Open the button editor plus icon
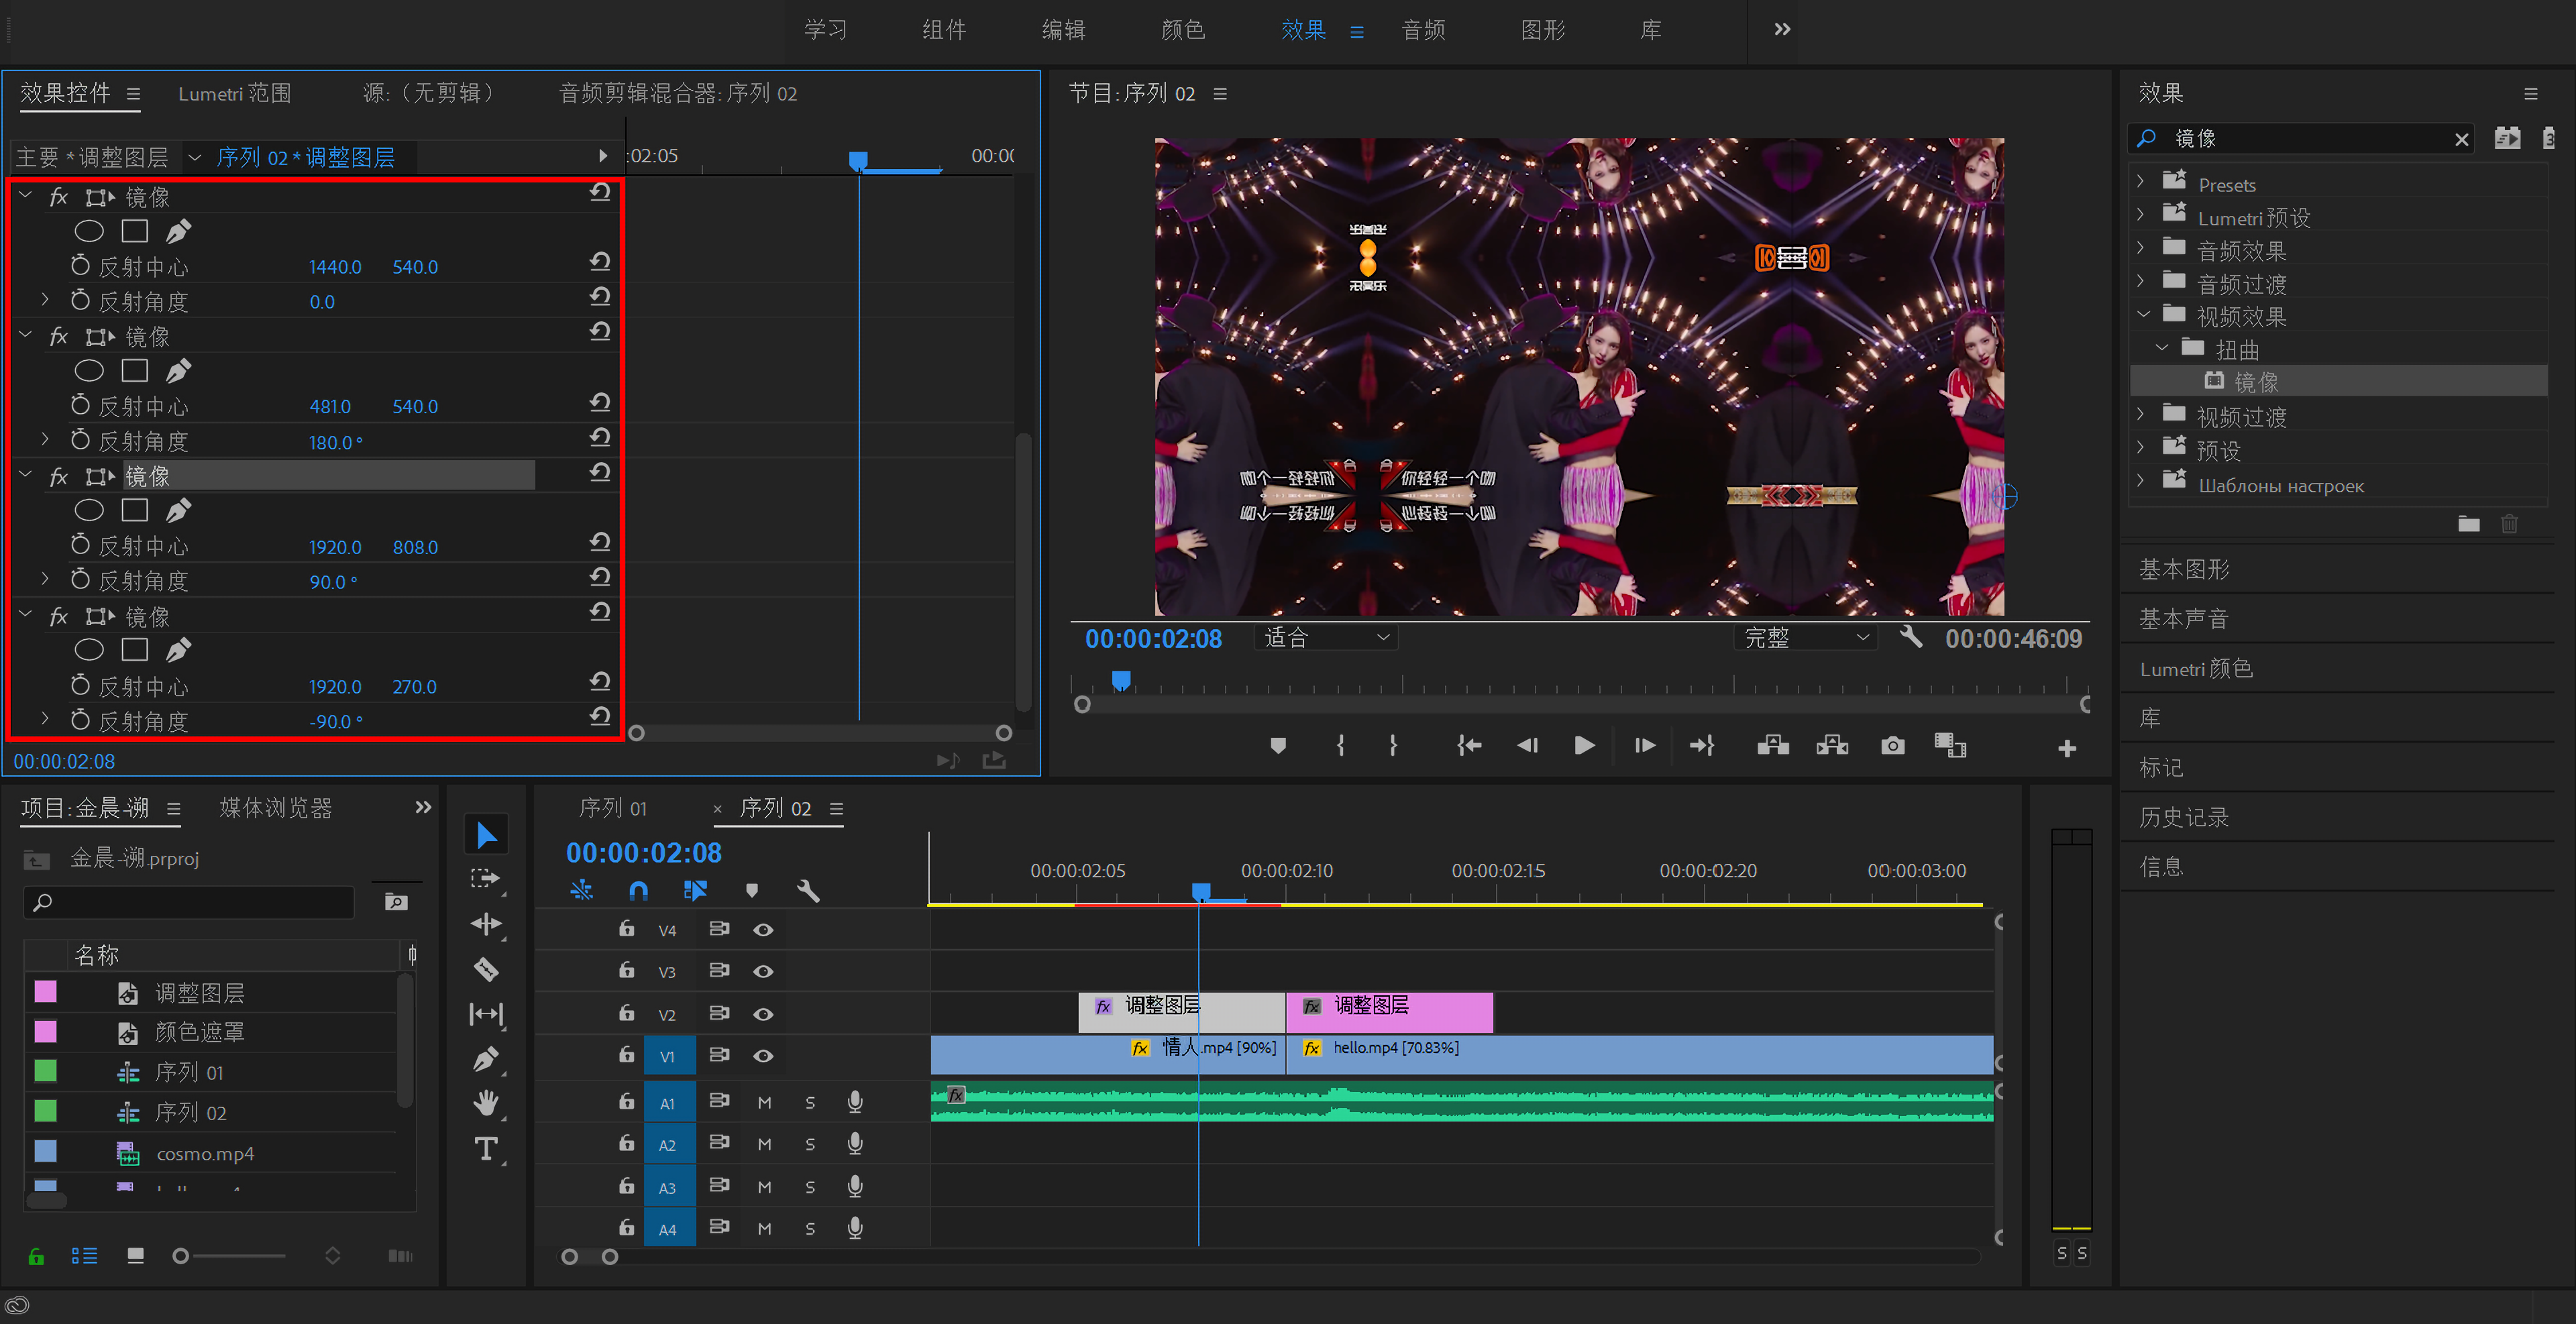2576x1324 pixels. 2067,748
